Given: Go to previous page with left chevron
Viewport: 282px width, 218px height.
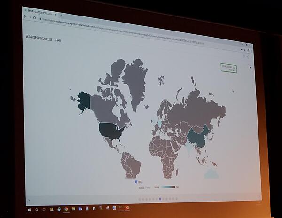Looking at the screenshot, I should (29, 201).
